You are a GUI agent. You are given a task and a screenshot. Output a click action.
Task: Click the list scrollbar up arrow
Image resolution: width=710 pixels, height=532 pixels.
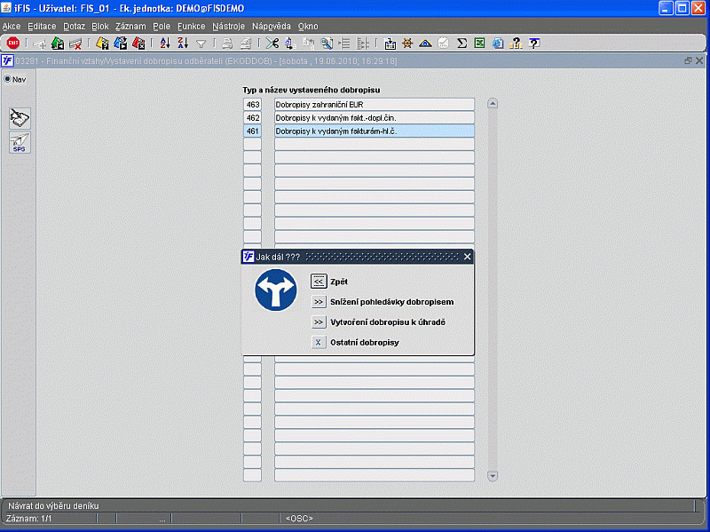coord(493,104)
